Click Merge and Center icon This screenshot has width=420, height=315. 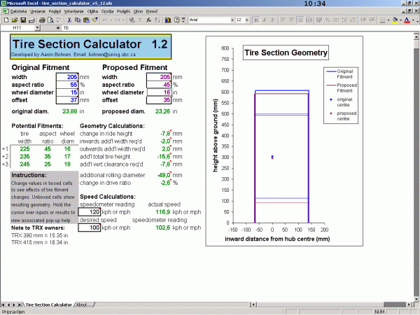pos(309,20)
